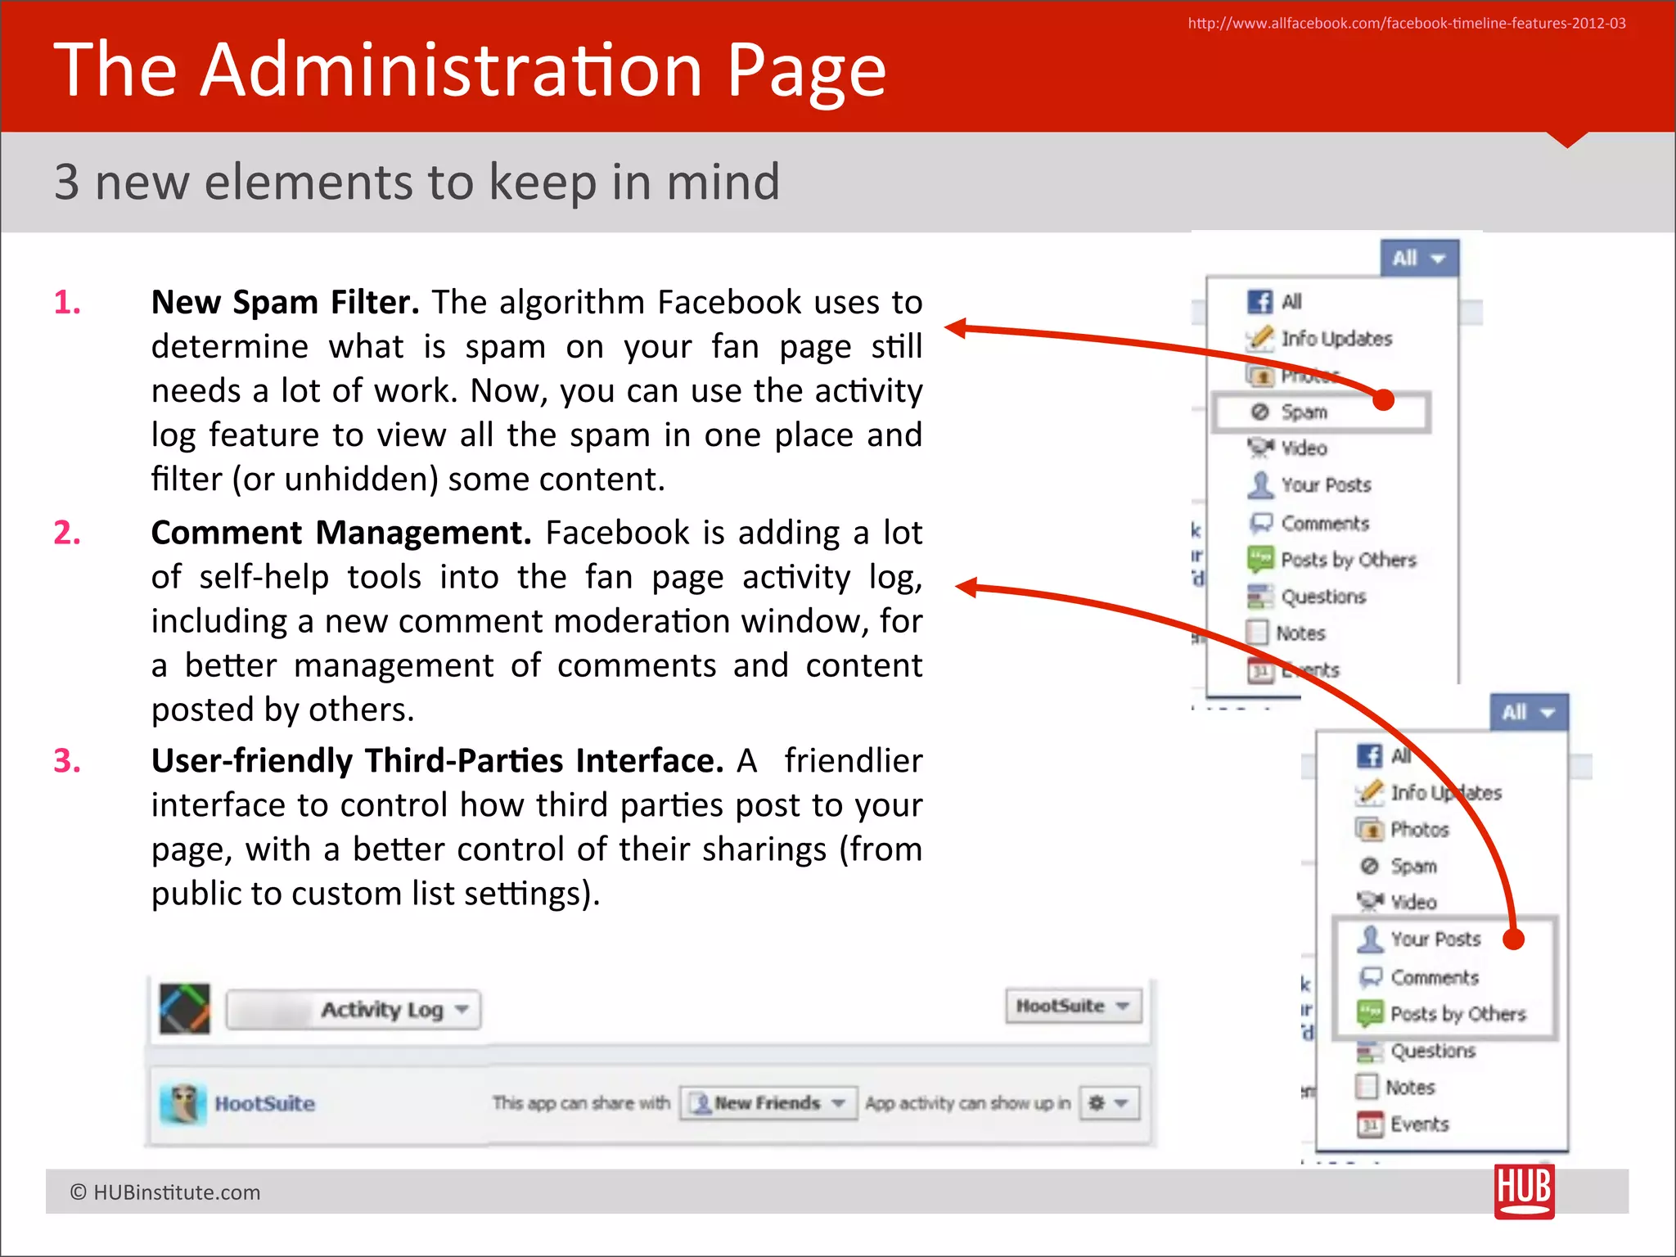The width and height of the screenshot is (1676, 1257).
Task: Select Posts by Others in the upper filter menu
Action: (1349, 560)
